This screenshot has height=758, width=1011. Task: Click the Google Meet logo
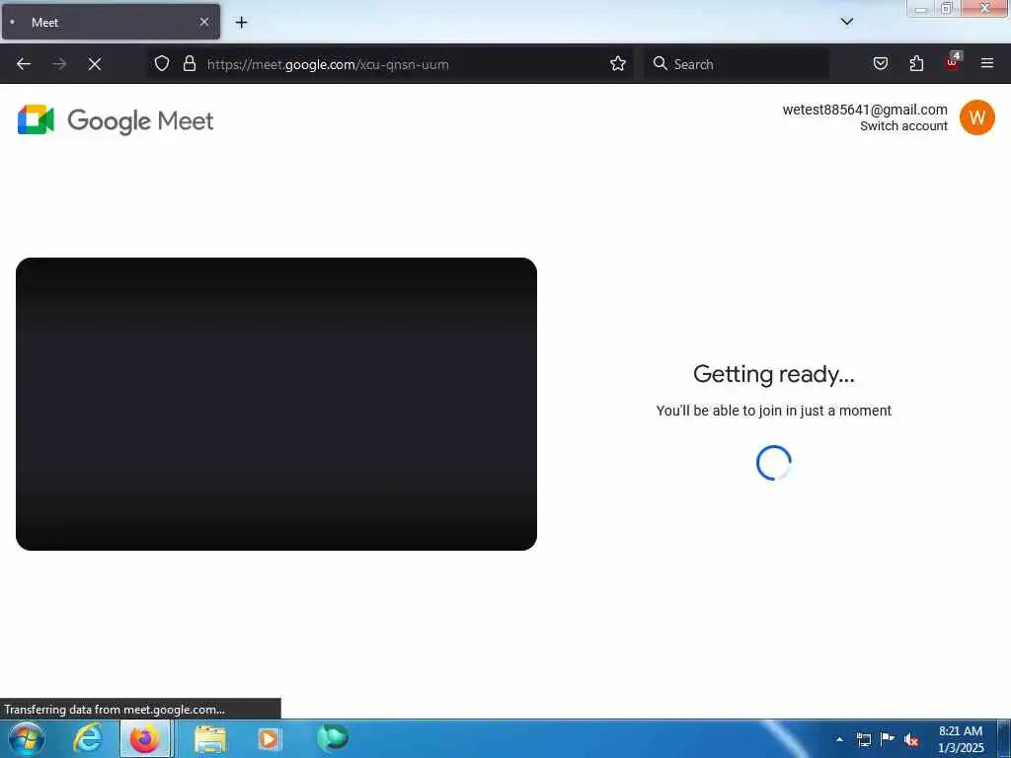116,120
